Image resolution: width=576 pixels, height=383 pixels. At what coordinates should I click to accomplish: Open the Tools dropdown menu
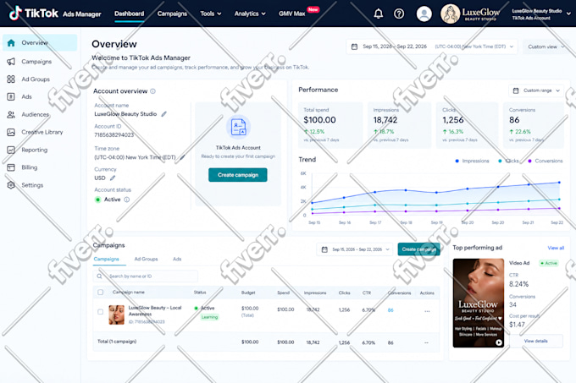coord(211,14)
